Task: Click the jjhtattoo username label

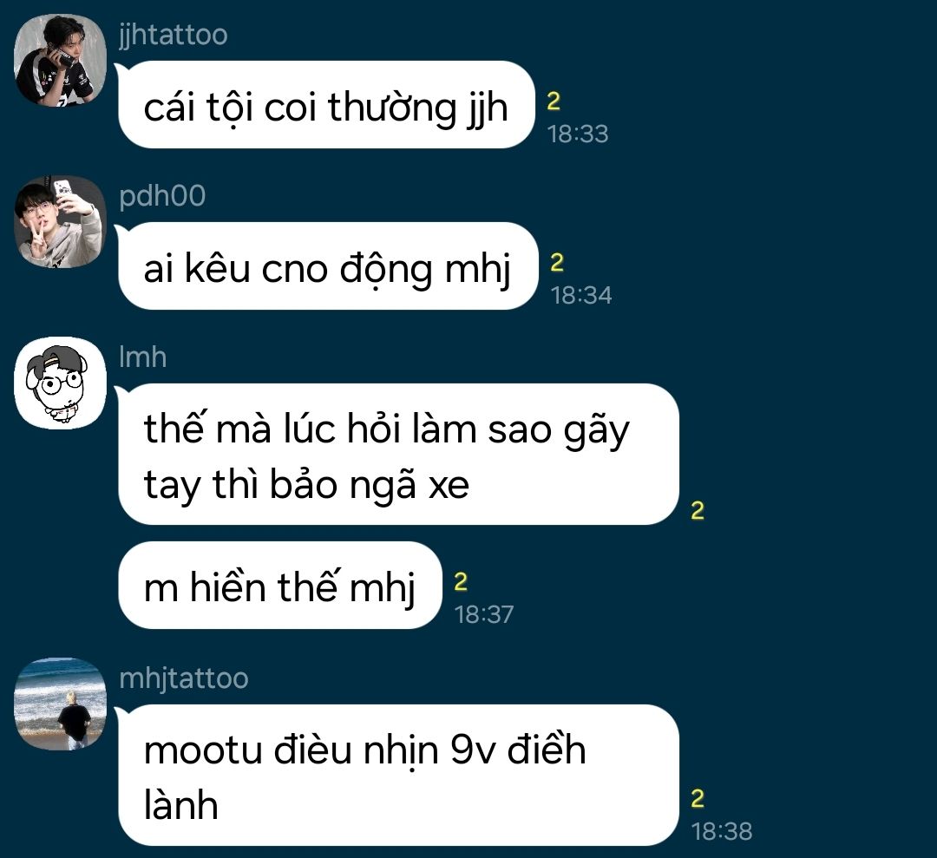Action: coord(174,35)
